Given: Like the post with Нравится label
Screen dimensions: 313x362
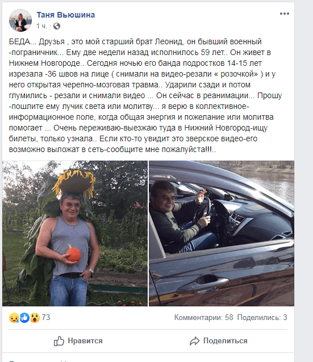Looking at the screenshot, I should coord(85,341).
